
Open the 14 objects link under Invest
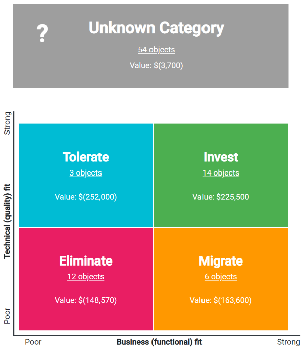221,173
